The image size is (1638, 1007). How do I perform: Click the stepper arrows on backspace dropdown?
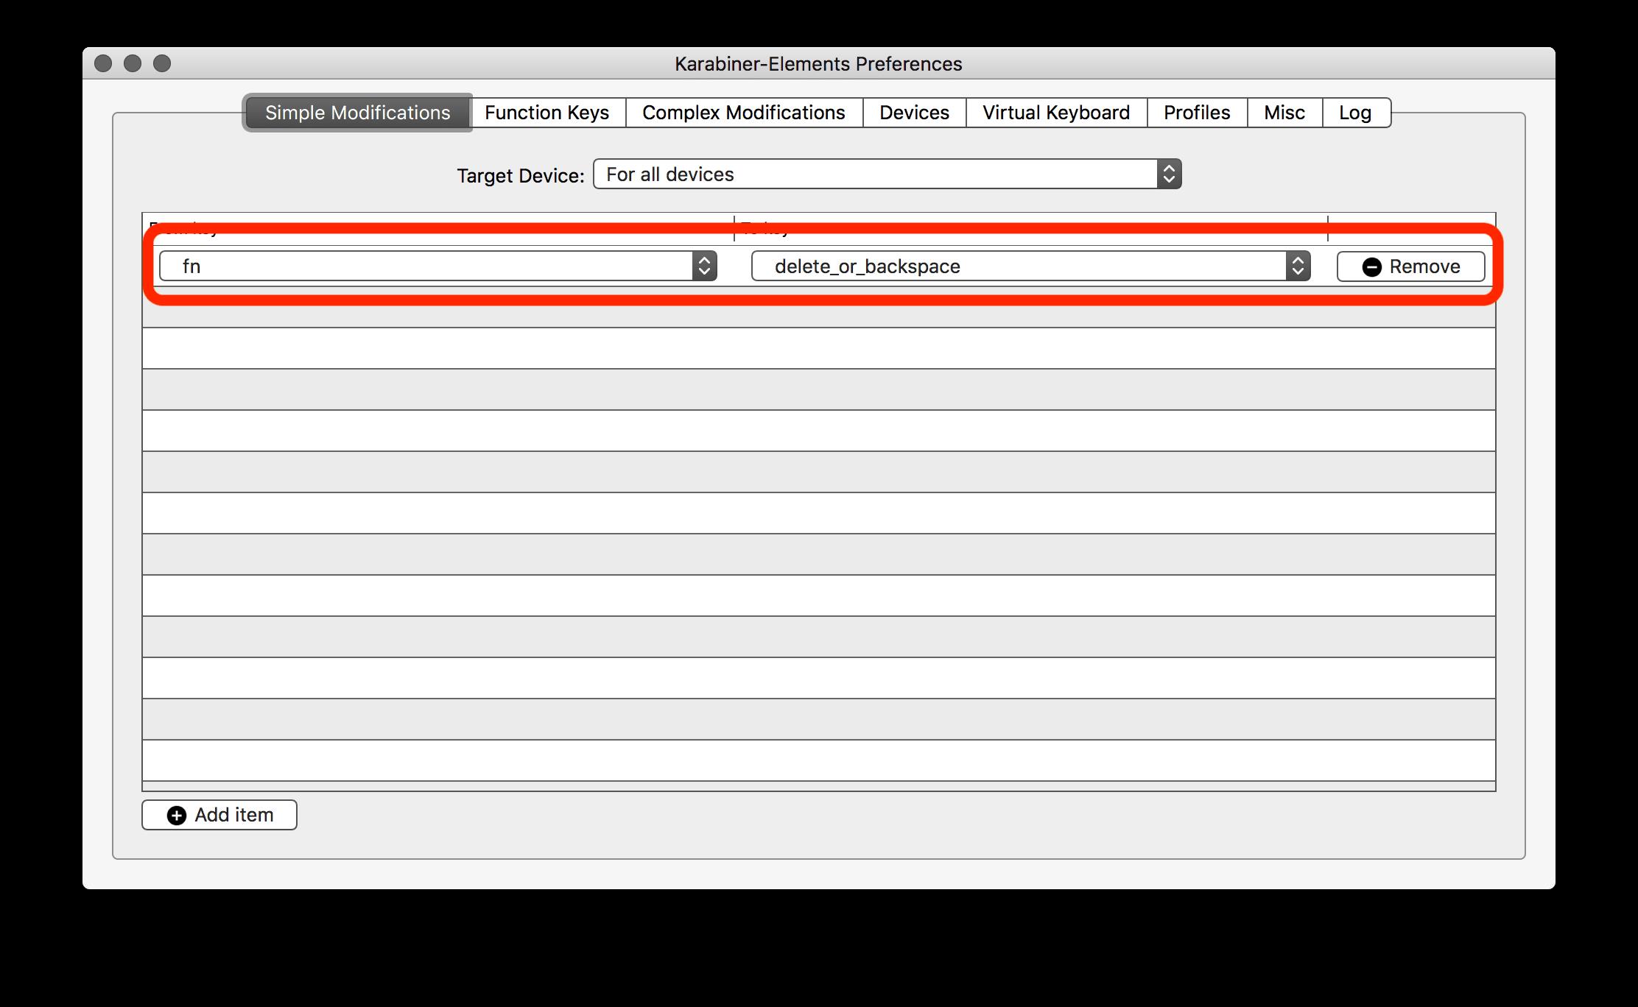pos(1300,266)
